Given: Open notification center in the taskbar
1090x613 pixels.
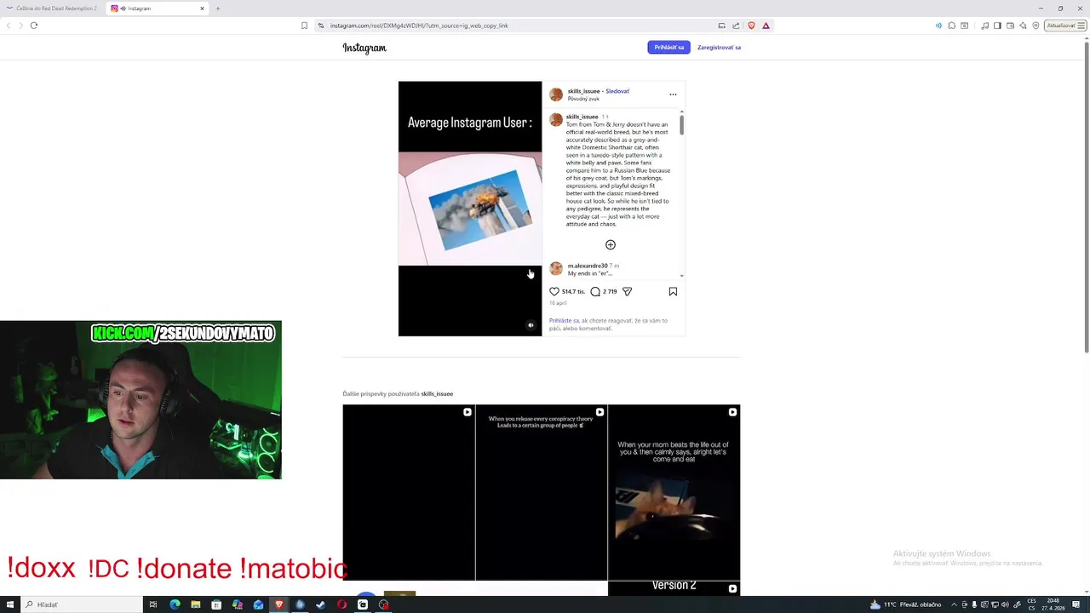Looking at the screenshot, I should pos(1076,604).
